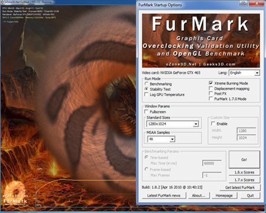Viewport: 266px width, 213px height.
Task: Expand the MSAA Samples dropdown
Action: pos(161,139)
